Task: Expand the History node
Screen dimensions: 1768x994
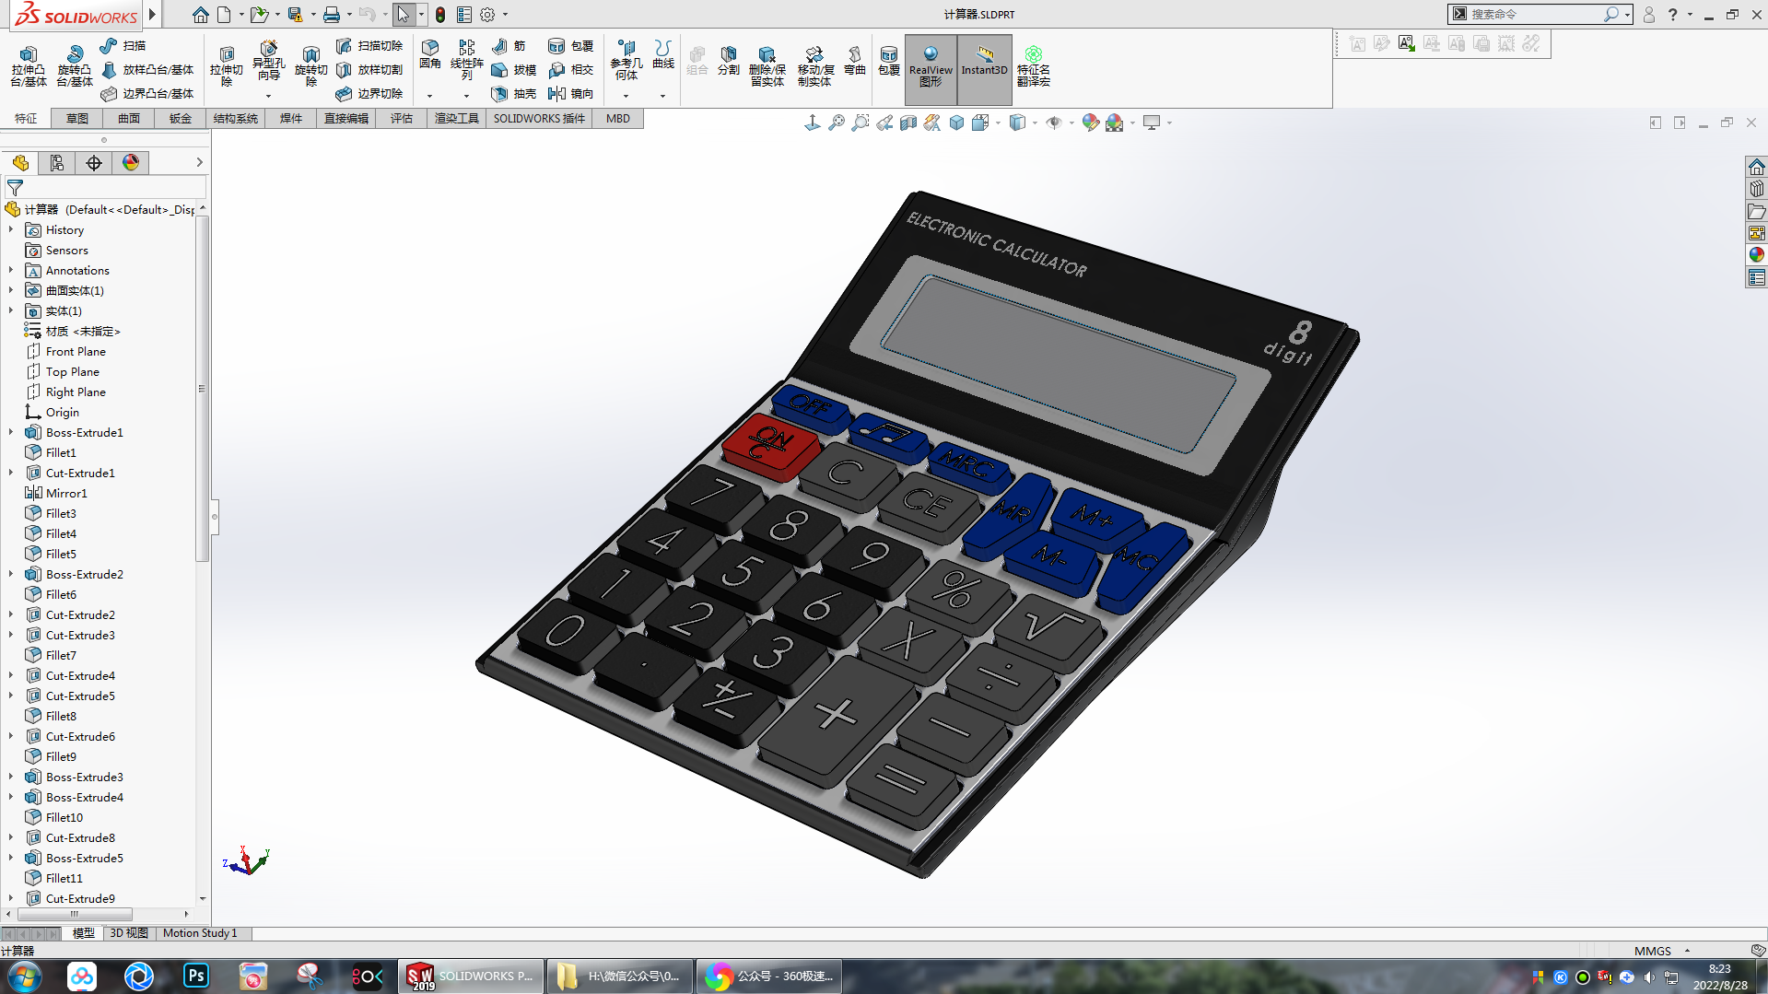Action: [x=11, y=229]
